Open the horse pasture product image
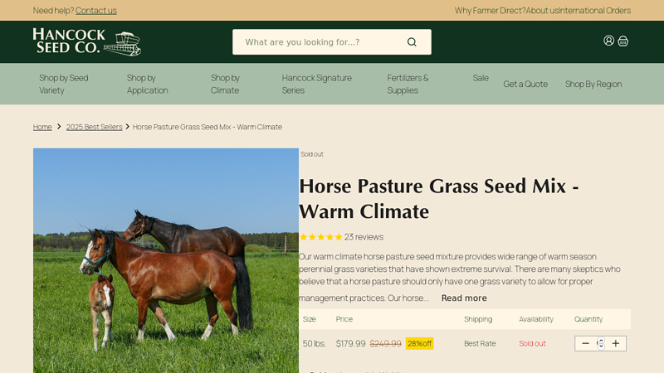Screen dimensions: 664x373 pos(166,260)
